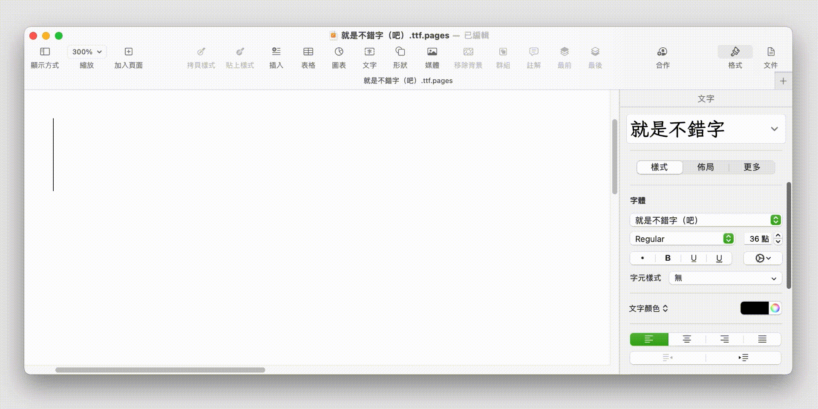Open the 字體 family dropdown 就是不錯字（吧）

706,220
